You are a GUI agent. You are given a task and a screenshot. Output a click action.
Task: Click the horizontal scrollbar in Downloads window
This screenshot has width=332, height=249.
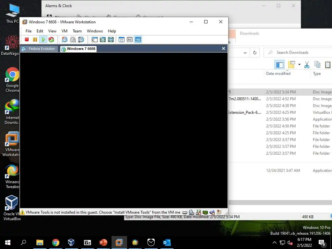pyautogui.click(x=280, y=202)
